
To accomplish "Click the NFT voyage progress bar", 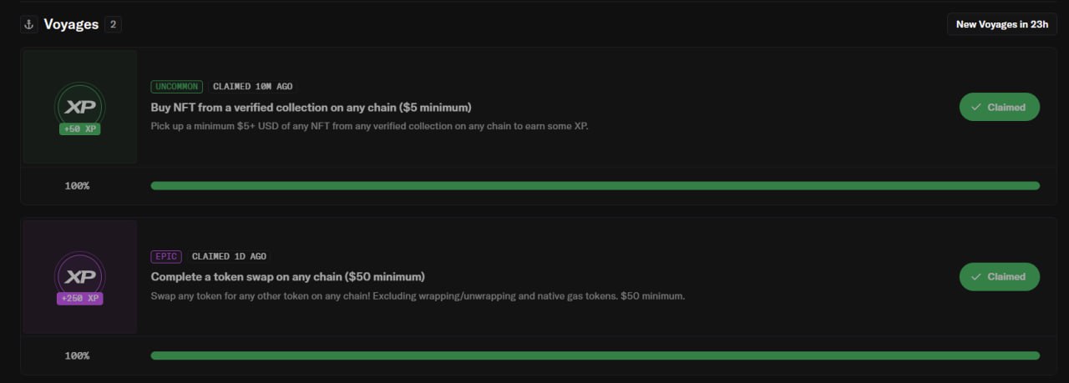I will [x=595, y=185].
